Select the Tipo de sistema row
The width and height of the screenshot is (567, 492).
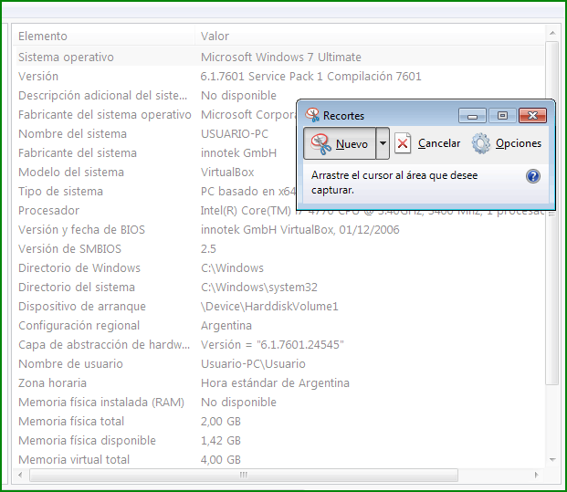(x=278, y=192)
